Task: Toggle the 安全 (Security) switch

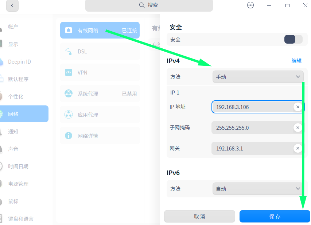Action: coord(293,39)
